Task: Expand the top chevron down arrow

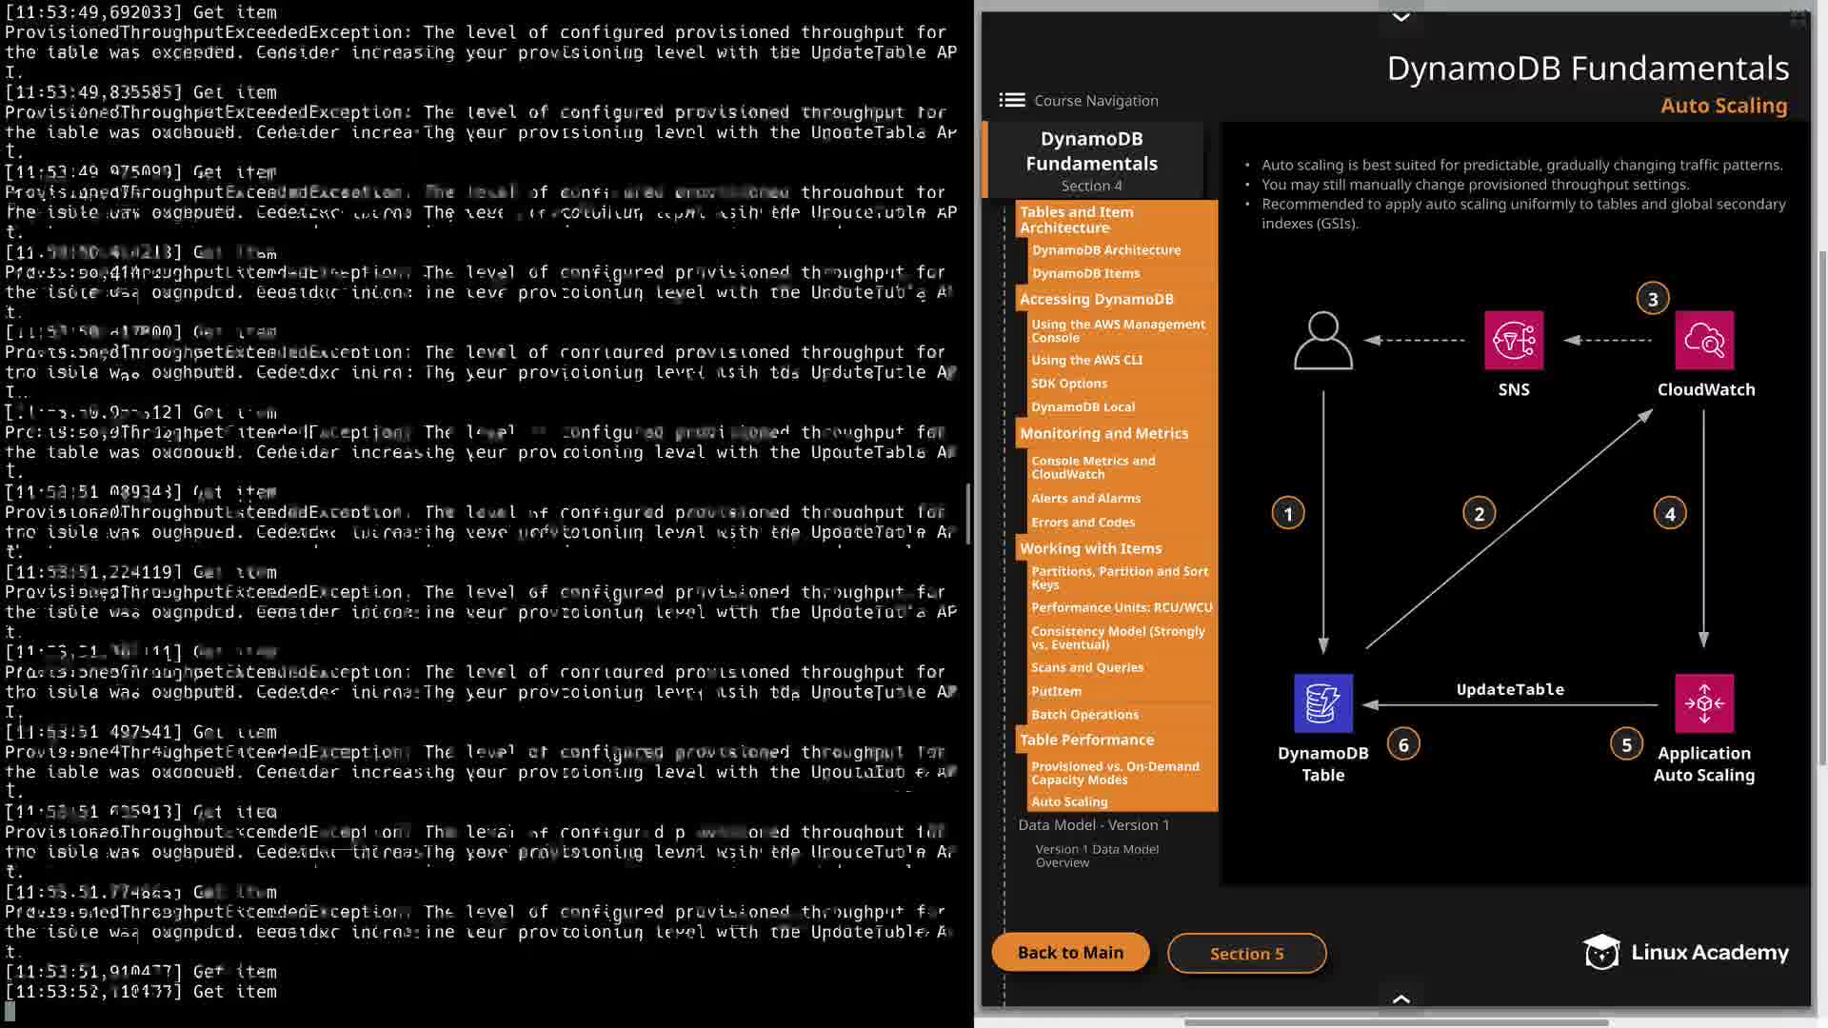Action: (x=1401, y=17)
